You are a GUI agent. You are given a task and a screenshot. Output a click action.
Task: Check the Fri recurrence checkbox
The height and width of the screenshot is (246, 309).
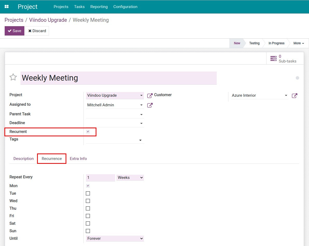tap(88, 216)
